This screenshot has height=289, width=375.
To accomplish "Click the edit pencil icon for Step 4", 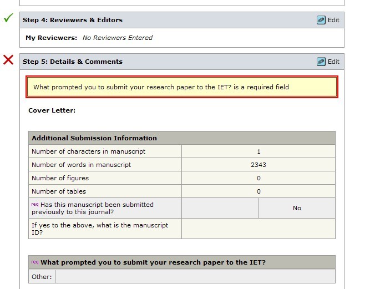I will [x=321, y=20].
